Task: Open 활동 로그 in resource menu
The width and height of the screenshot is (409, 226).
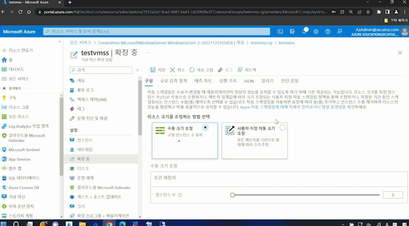Action: click(x=85, y=90)
